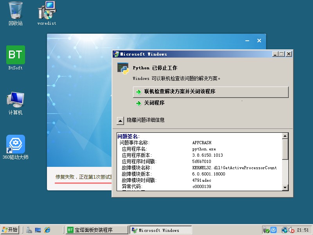
Task: Open Server Manager quick launch icon
Action: [x=29, y=230]
